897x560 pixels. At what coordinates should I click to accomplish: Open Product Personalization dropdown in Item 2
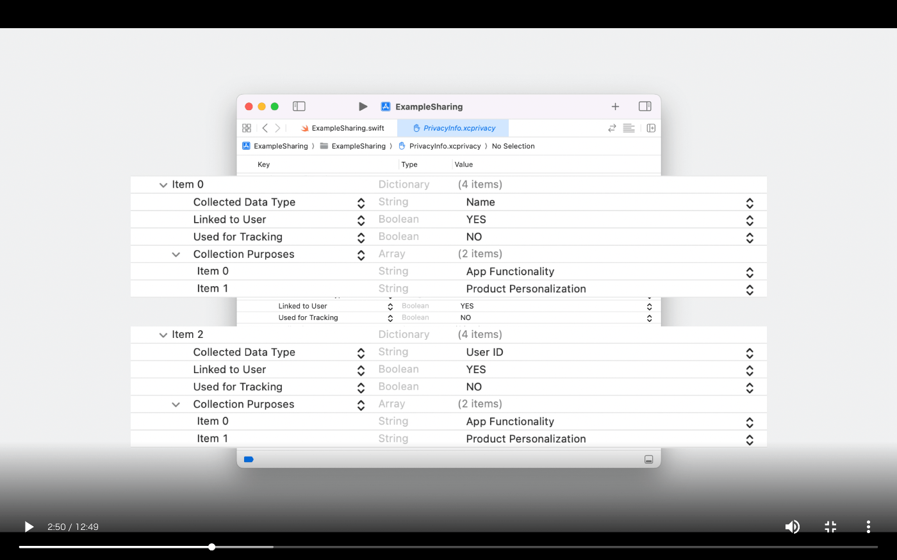coord(750,440)
